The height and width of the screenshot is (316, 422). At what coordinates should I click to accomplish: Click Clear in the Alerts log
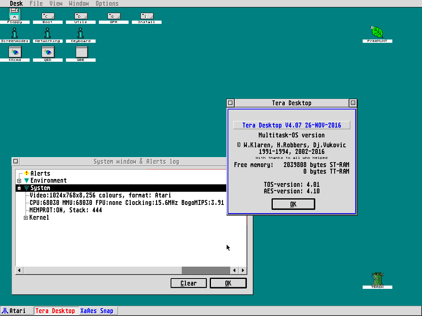pyautogui.click(x=189, y=283)
